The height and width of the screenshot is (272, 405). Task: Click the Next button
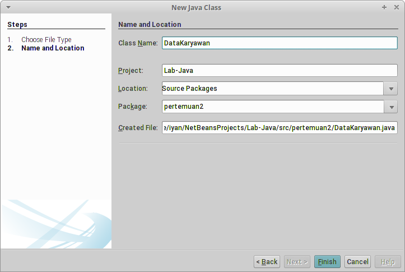(x=297, y=262)
